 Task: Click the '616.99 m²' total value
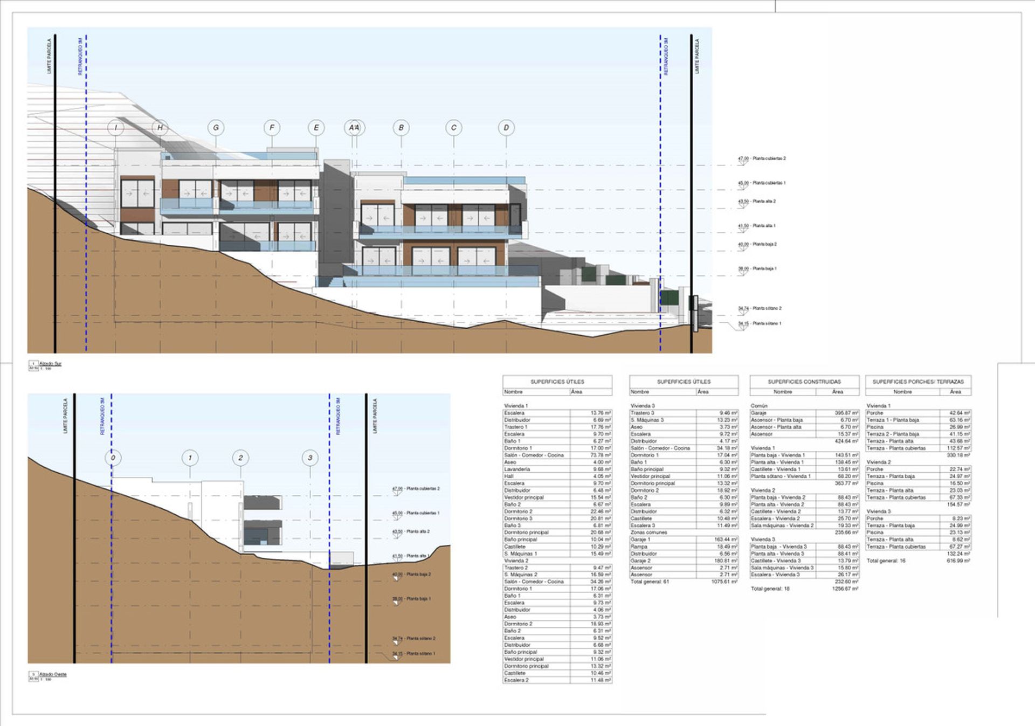958,561
